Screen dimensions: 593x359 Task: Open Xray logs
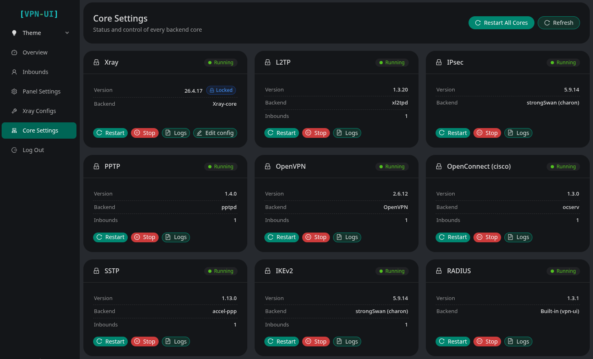[x=176, y=133]
